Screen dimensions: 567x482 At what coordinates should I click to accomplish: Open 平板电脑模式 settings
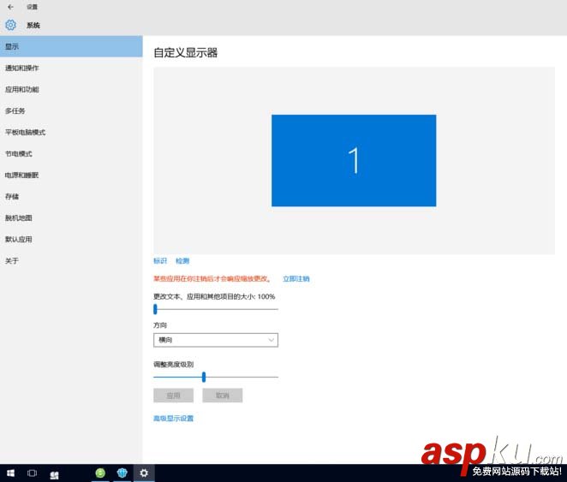click(71, 132)
